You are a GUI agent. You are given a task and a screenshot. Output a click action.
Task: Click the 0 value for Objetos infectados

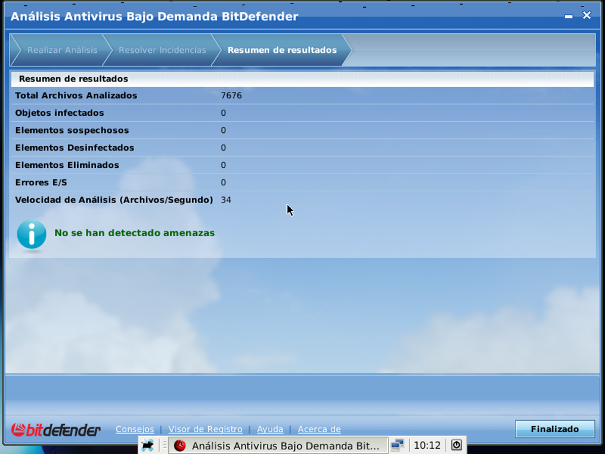pyautogui.click(x=224, y=113)
